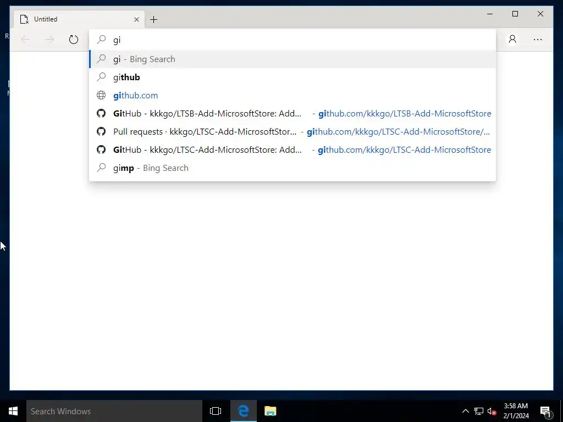The image size is (563, 422).
Task: Open the LTSB-Add-MicrosoftStore GitHub suggestion
Action: [292, 113]
